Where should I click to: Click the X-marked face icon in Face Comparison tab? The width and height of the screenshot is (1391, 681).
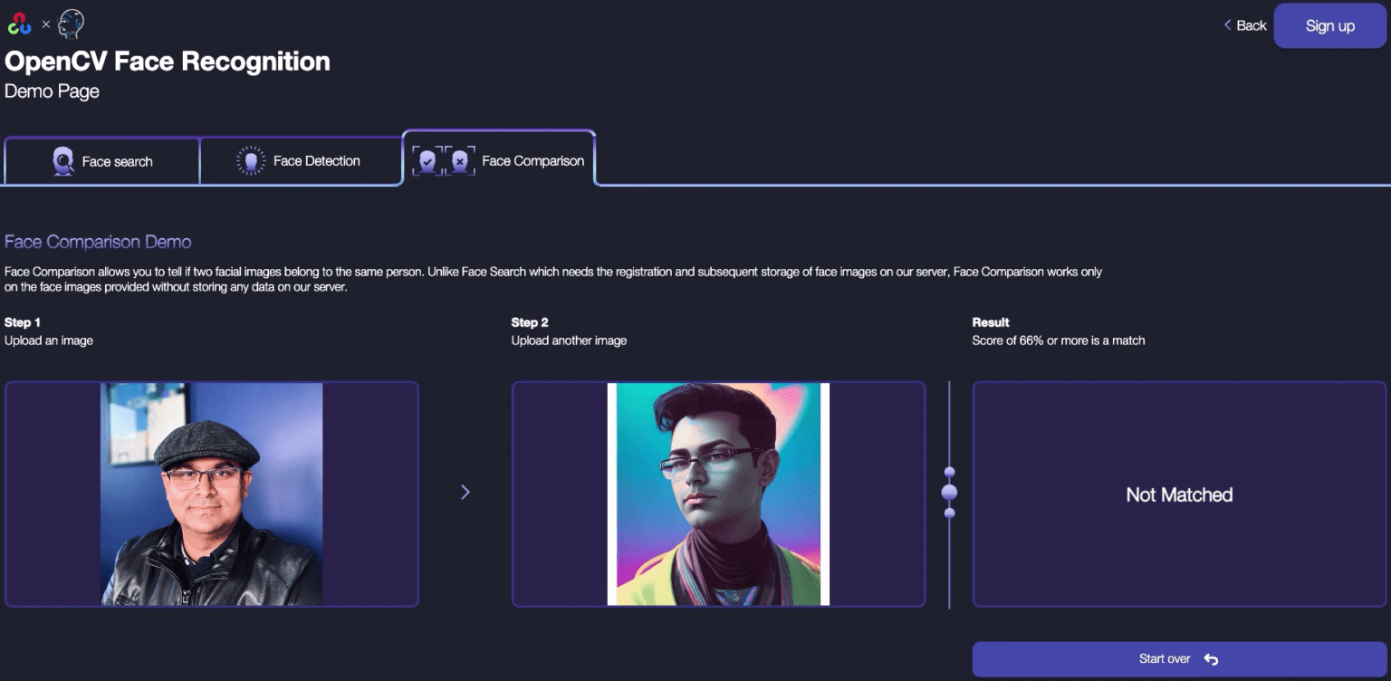click(460, 161)
